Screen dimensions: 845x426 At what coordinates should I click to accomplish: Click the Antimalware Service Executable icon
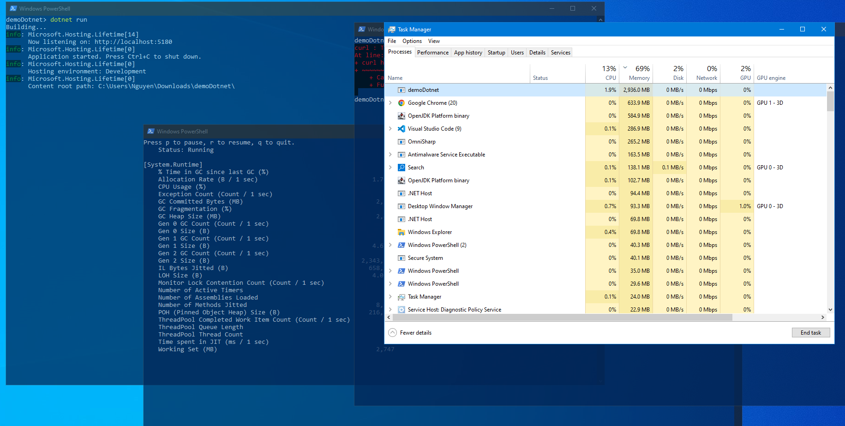[x=401, y=154]
